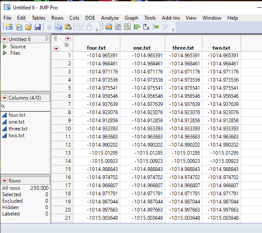Click the New Data Table toolbar icon
This screenshot has height=233, width=262.
[9, 27]
